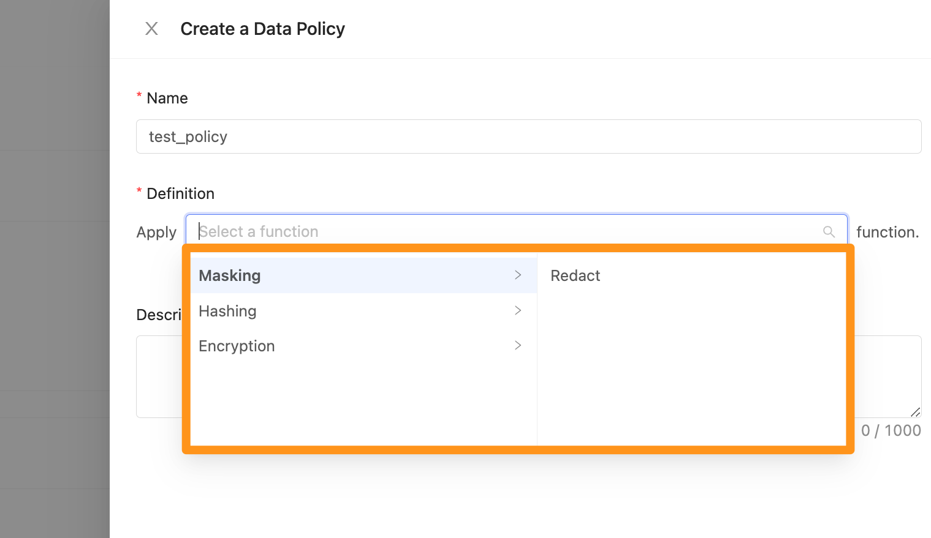931x538 pixels.
Task: Open the Select a function dropdown
Action: click(x=517, y=231)
